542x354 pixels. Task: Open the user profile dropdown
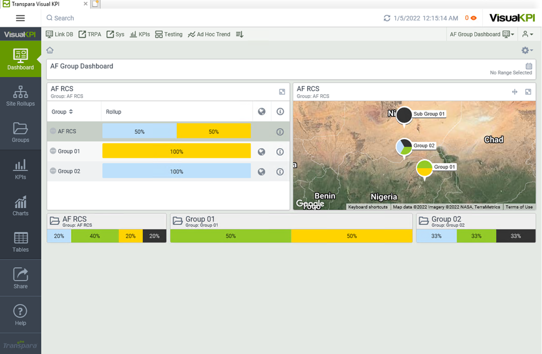[x=527, y=34]
